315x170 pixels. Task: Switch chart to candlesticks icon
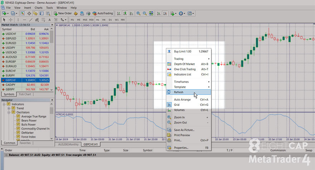coord(125,14)
